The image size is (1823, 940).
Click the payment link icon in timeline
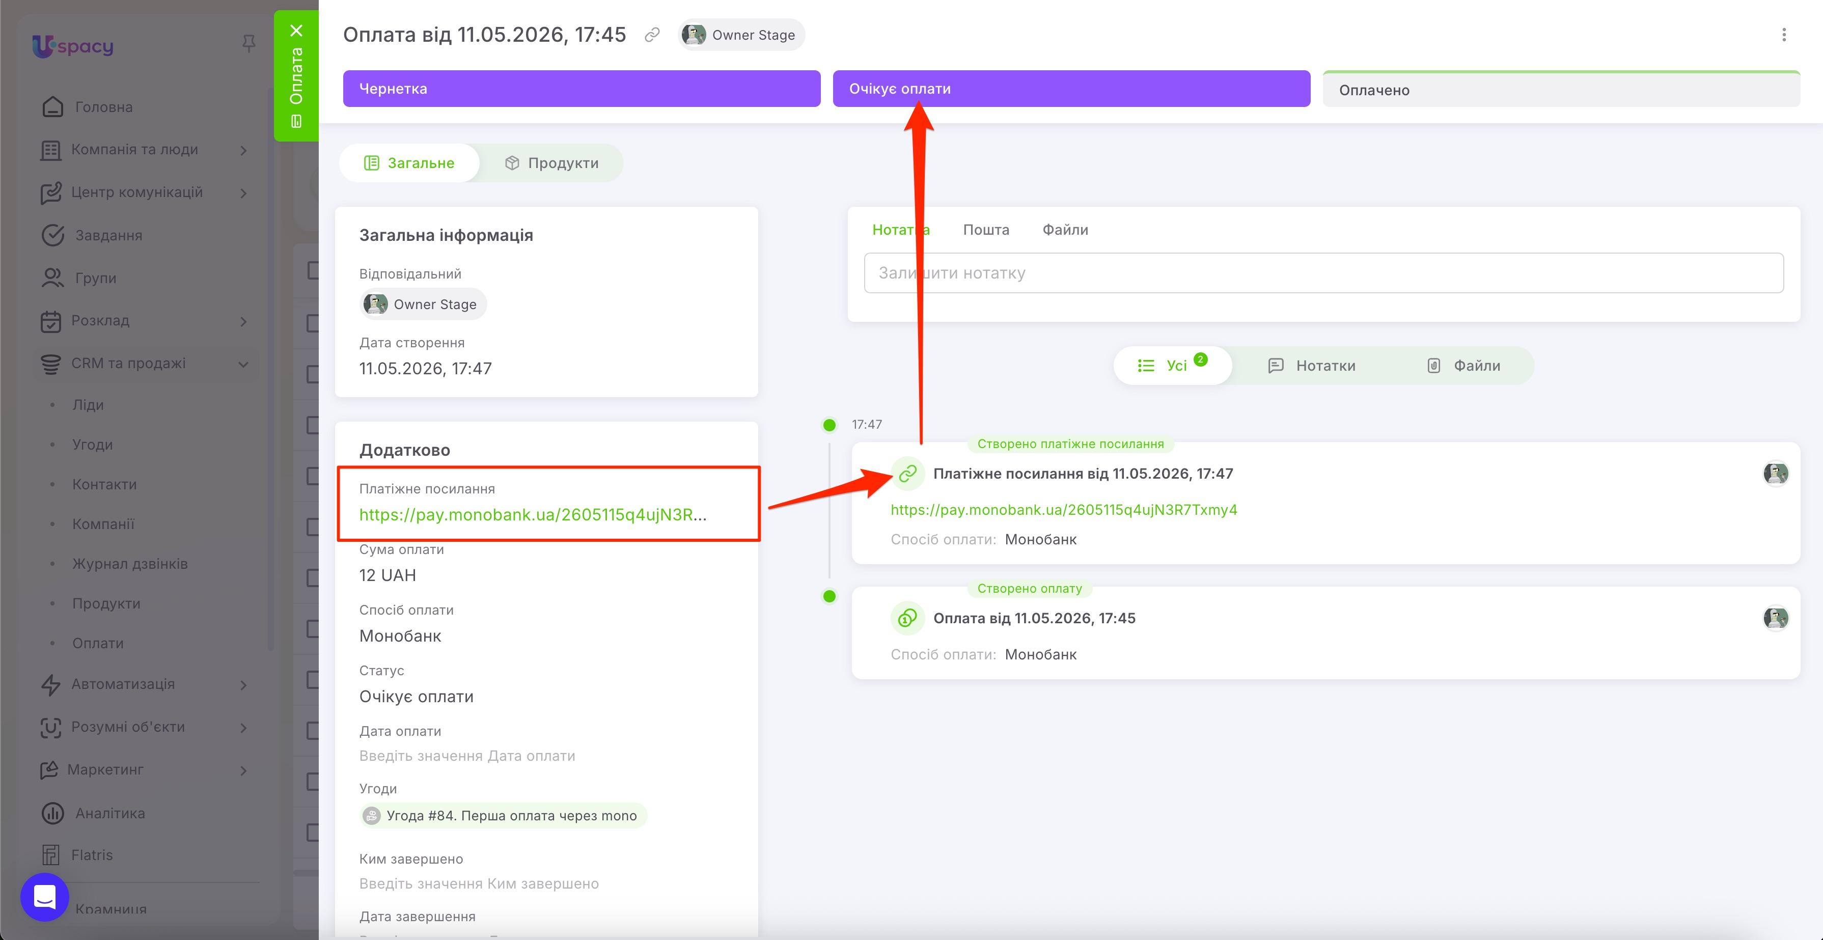click(907, 474)
